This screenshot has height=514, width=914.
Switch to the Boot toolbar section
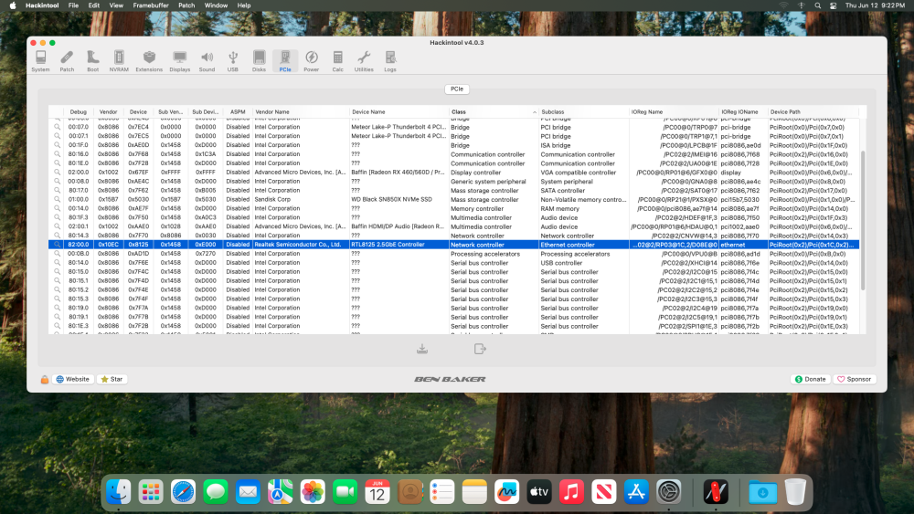92,61
